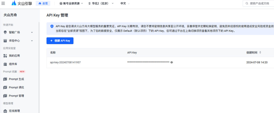Viewport: 274px width, 113px height.
Task: Click the 2024-07-08 14:20 creation time
Action: tap(257, 62)
